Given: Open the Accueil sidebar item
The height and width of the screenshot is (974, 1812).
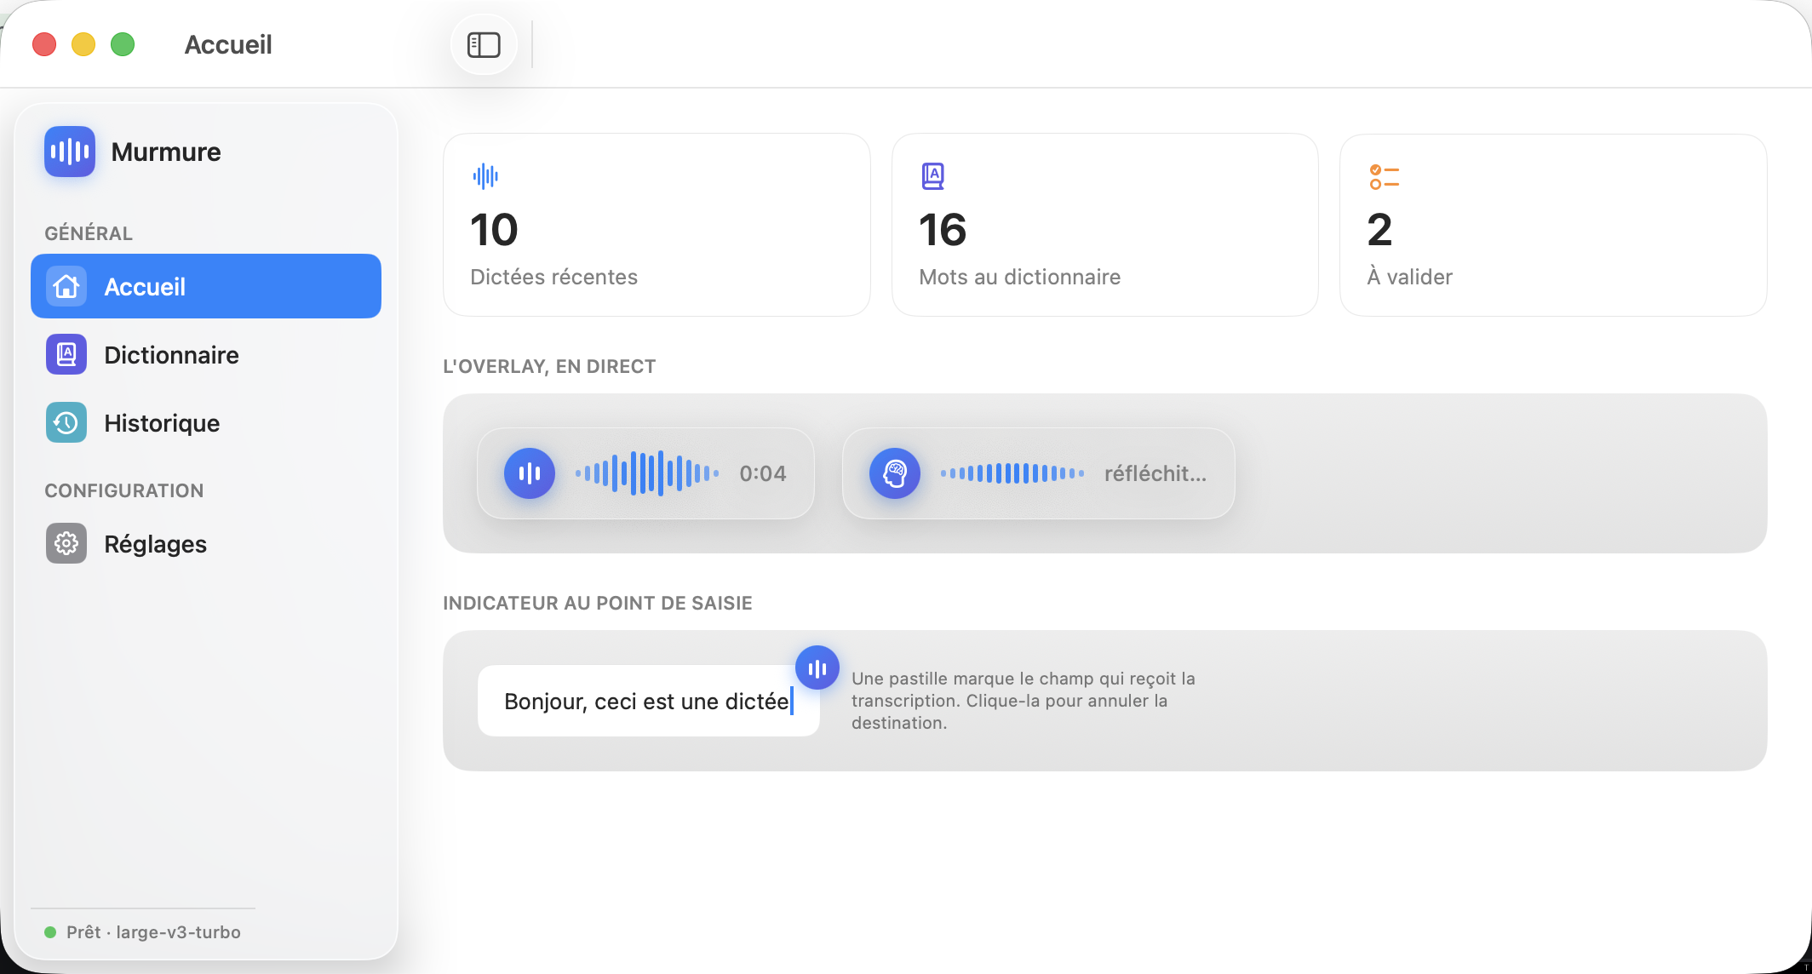Looking at the screenshot, I should pos(206,286).
